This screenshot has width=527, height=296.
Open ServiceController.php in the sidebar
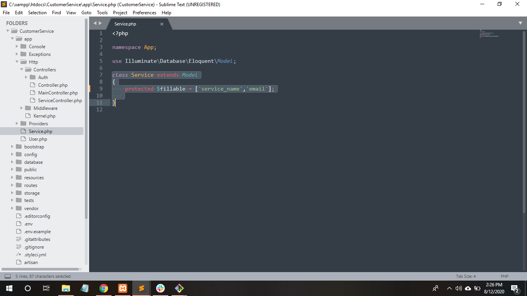(x=60, y=101)
